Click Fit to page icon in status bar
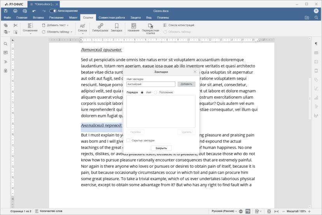The width and height of the screenshot is (322, 215). click(269, 211)
